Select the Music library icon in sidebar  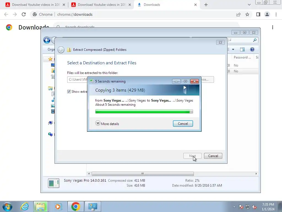(x=53, y=100)
